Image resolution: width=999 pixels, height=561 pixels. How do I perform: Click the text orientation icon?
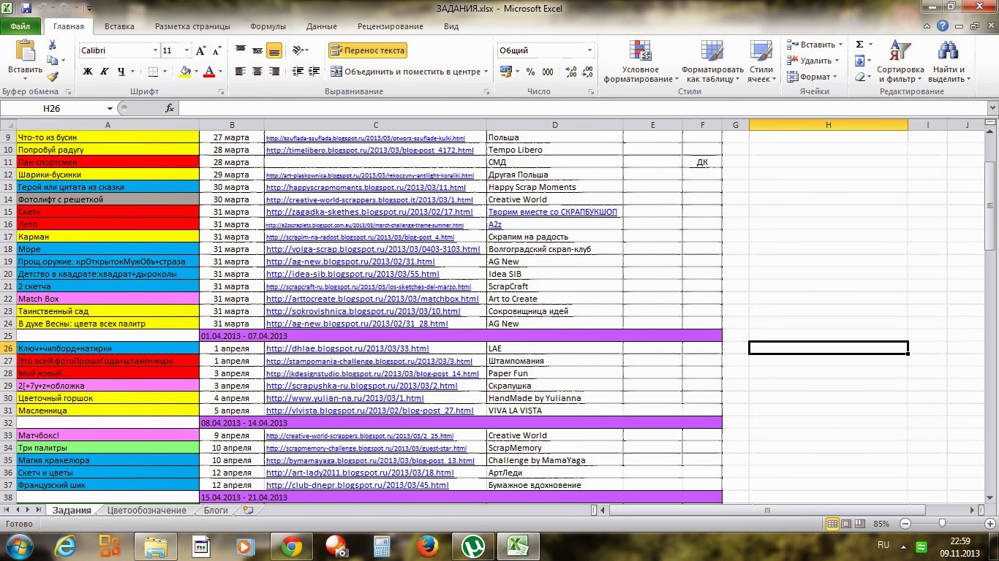(x=298, y=50)
